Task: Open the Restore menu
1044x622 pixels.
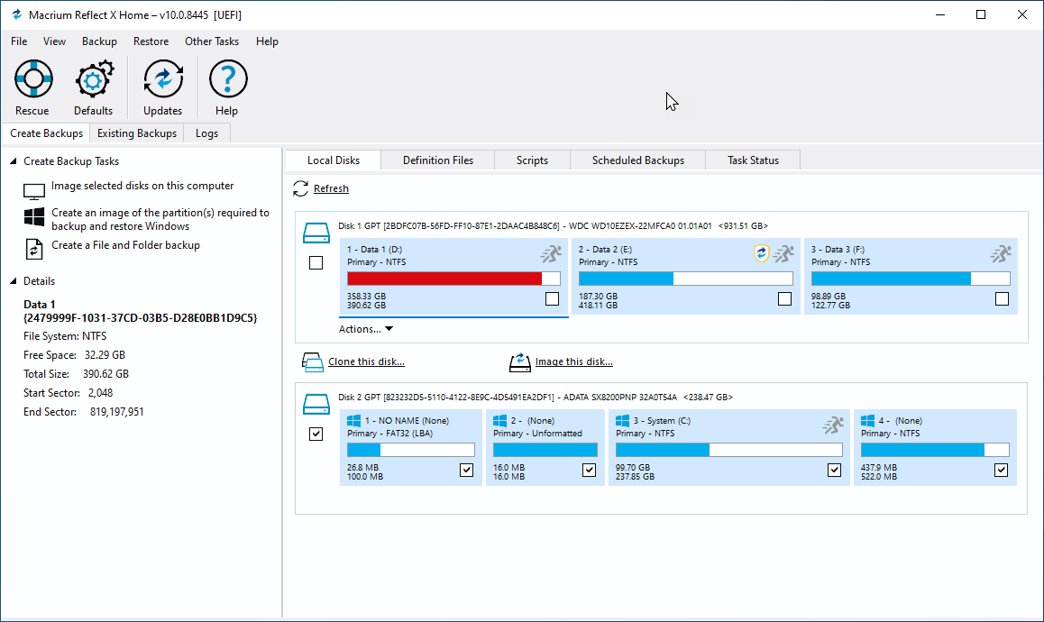Action: pos(151,41)
